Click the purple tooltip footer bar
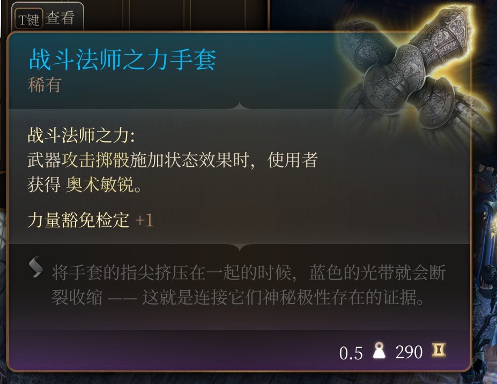Viewport: 497px width, 384px height. (x=240, y=350)
